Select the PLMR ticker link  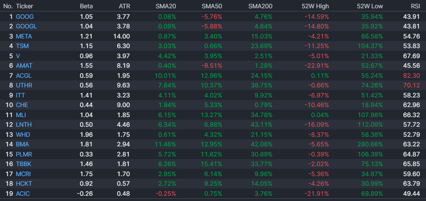click(24, 154)
